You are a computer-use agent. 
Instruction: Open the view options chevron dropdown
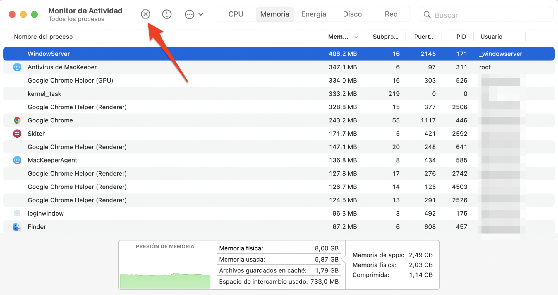tap(201, 14)
